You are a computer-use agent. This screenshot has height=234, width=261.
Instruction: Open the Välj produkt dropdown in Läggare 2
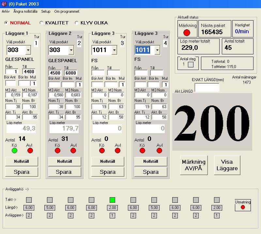[71, 50]
